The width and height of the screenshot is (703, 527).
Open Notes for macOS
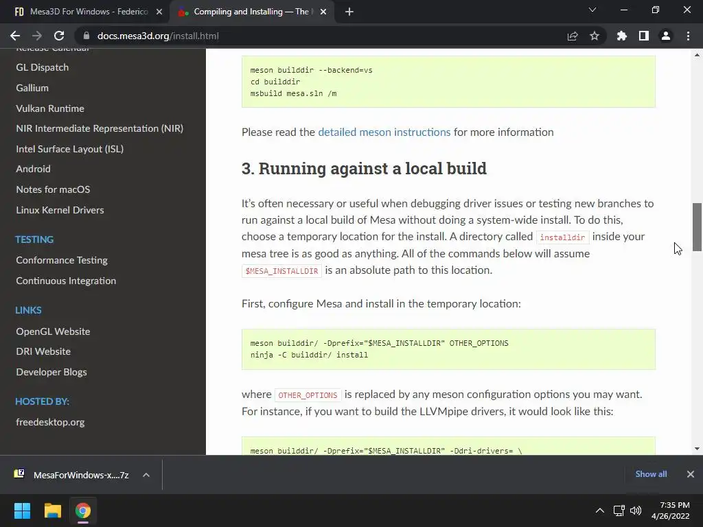coord(53,189)
